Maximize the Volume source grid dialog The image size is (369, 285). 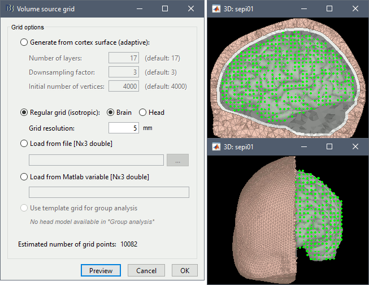pyautogui.click(x=164, y=9)
